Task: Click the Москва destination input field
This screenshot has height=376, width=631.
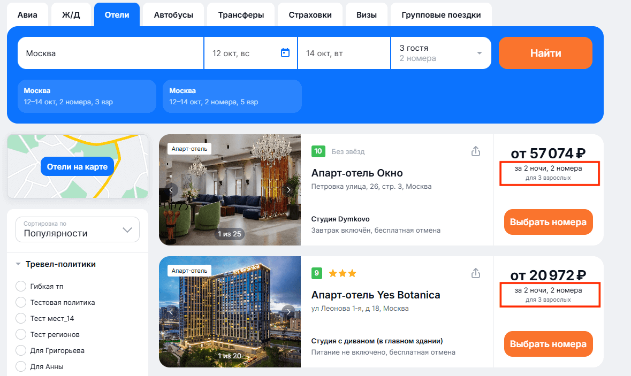Action: [111, 53]
